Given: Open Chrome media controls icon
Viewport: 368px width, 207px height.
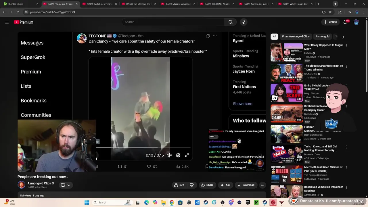Looking at the screenshot, I should tap(350, 12).
